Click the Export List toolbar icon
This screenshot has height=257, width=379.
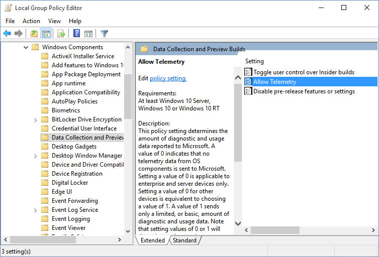pyautogui.click(x=61, y=33)
